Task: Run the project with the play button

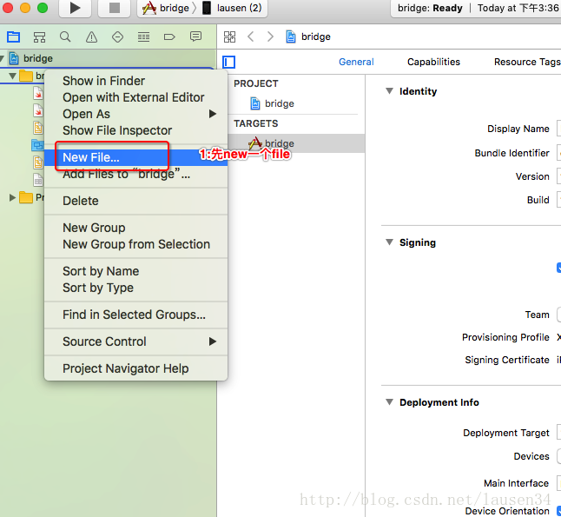Action: (x=75, y=8)
